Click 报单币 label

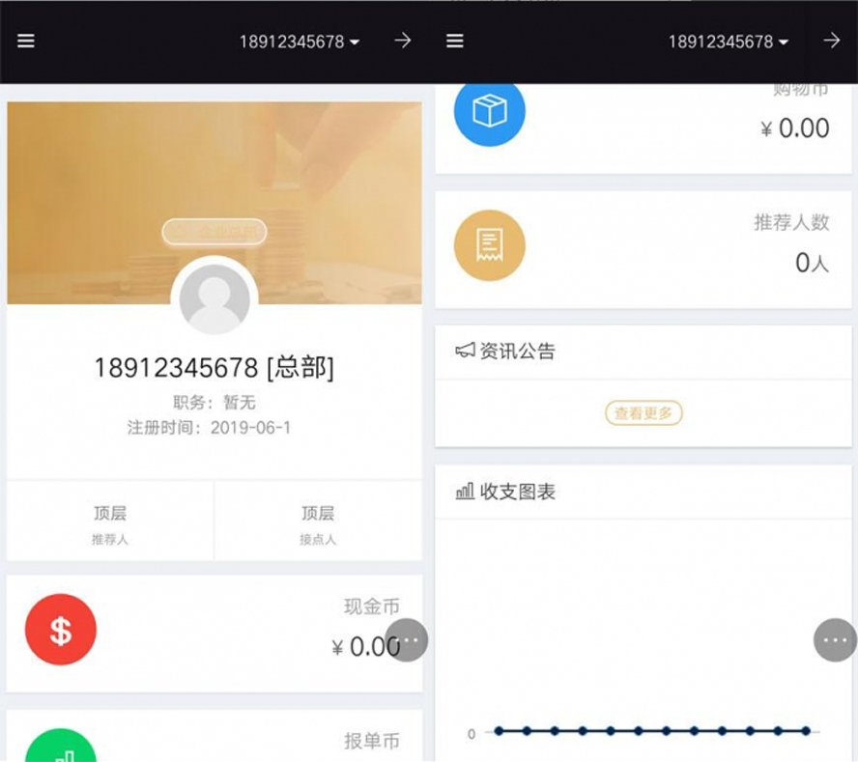point(372,741)
